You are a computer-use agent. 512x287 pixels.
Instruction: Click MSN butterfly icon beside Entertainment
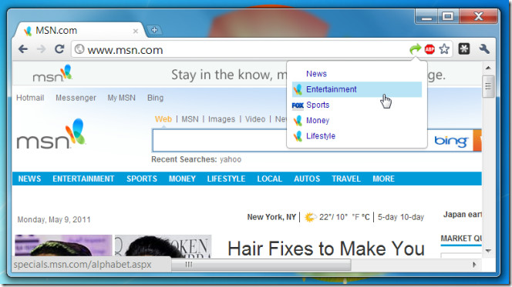298,89
